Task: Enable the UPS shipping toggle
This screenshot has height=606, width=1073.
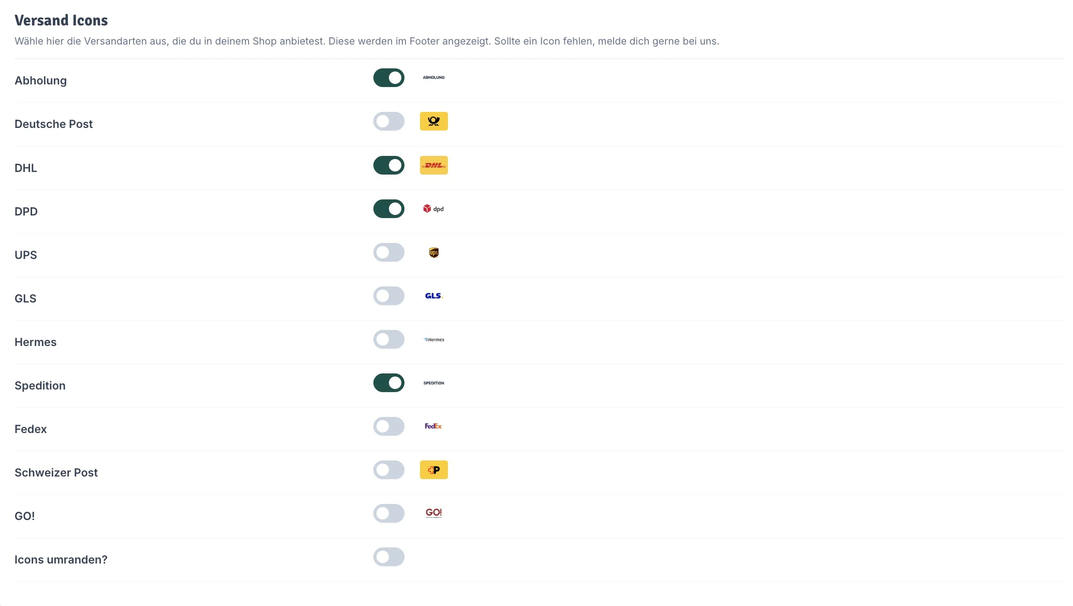Action: tap(388, 252)
